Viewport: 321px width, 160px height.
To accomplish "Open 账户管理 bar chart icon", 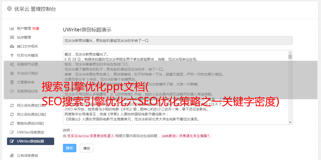I will tap(12, 28).
